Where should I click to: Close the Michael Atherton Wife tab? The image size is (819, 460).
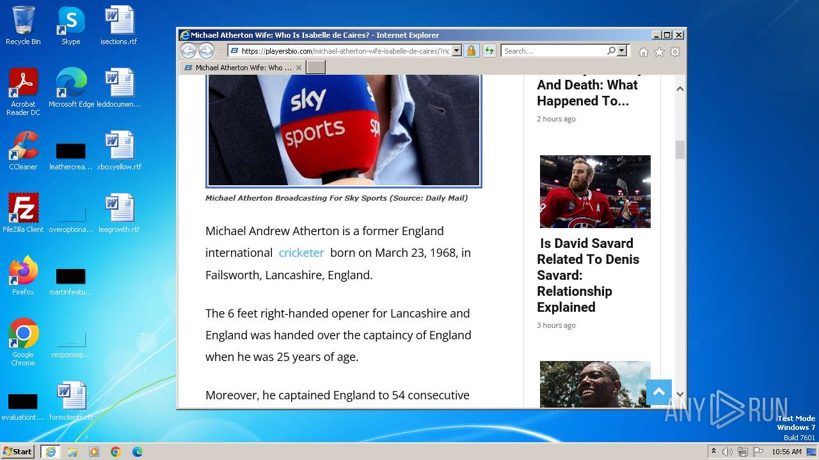point(298,68)
